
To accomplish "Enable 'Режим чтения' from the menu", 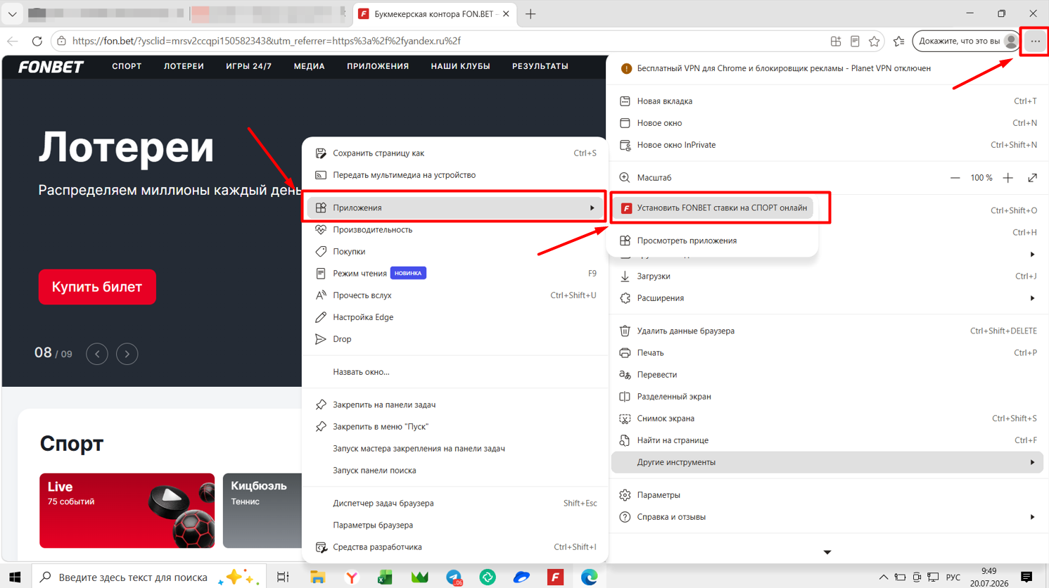I will (x=455, y=274).
